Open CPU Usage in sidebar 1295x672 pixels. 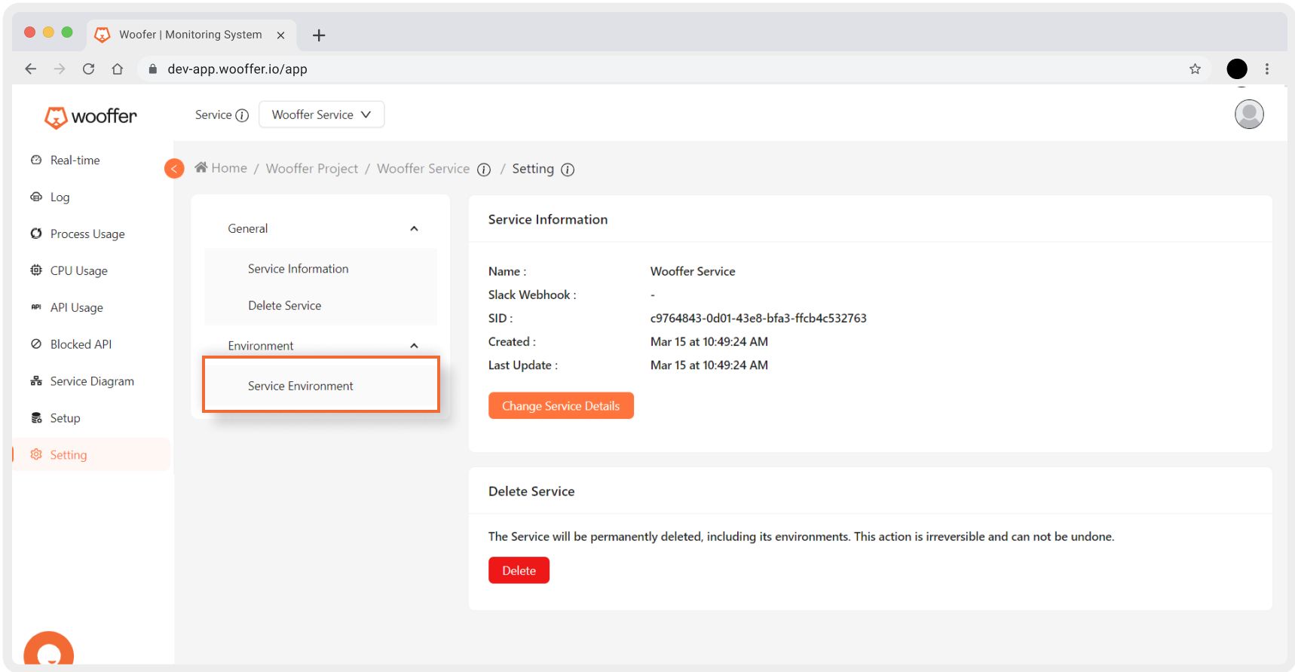(x=78, y=270)
